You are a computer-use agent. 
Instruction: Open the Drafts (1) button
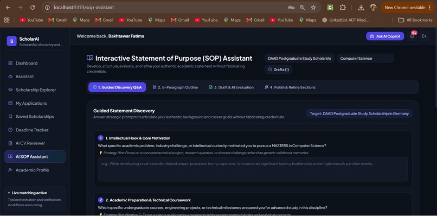coord(278,69)
